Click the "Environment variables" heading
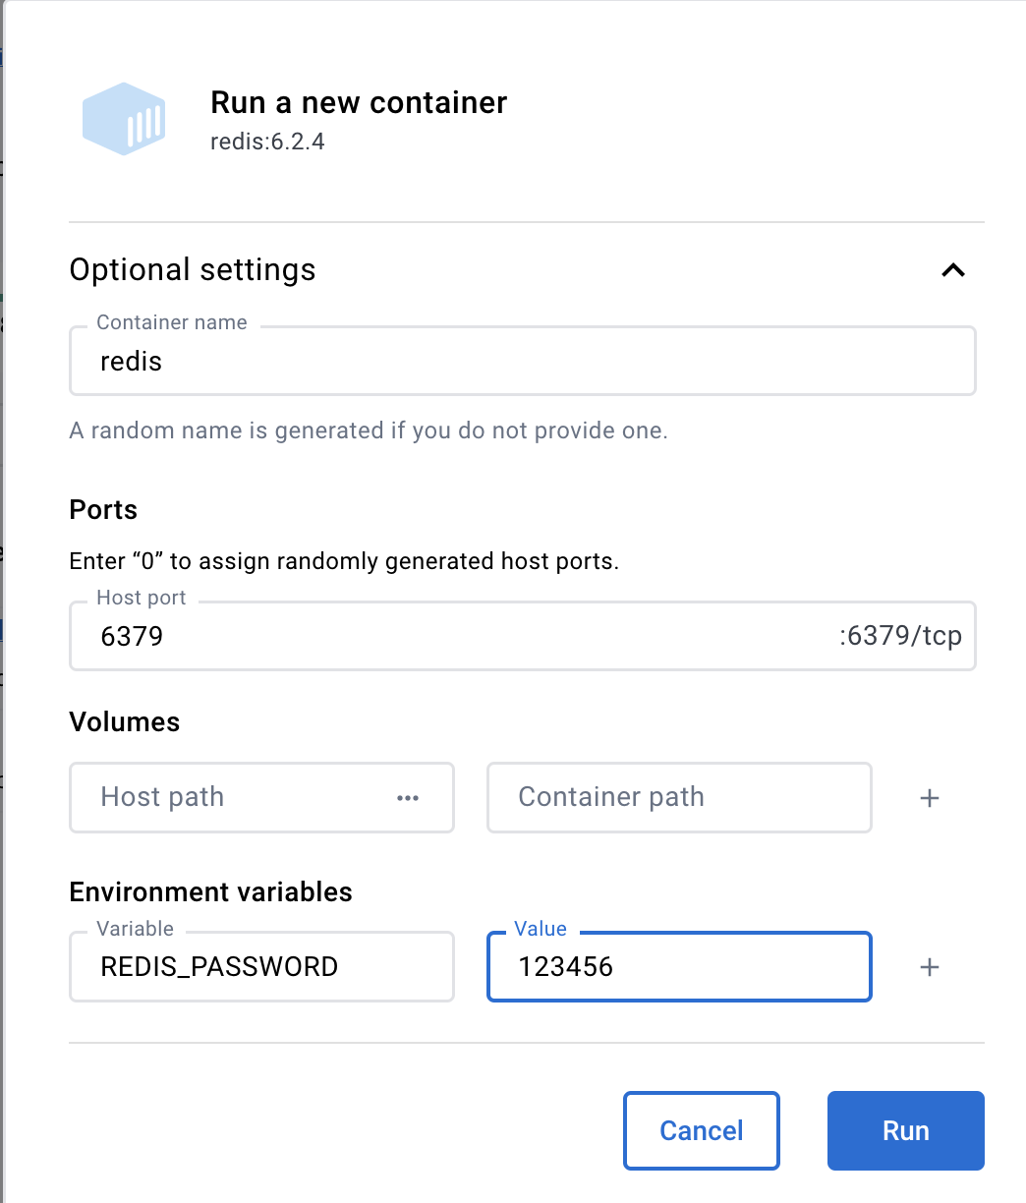1026x1203 pixels. coord(211,891)
